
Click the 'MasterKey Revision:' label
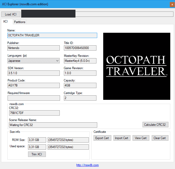[x=76, y=56]
